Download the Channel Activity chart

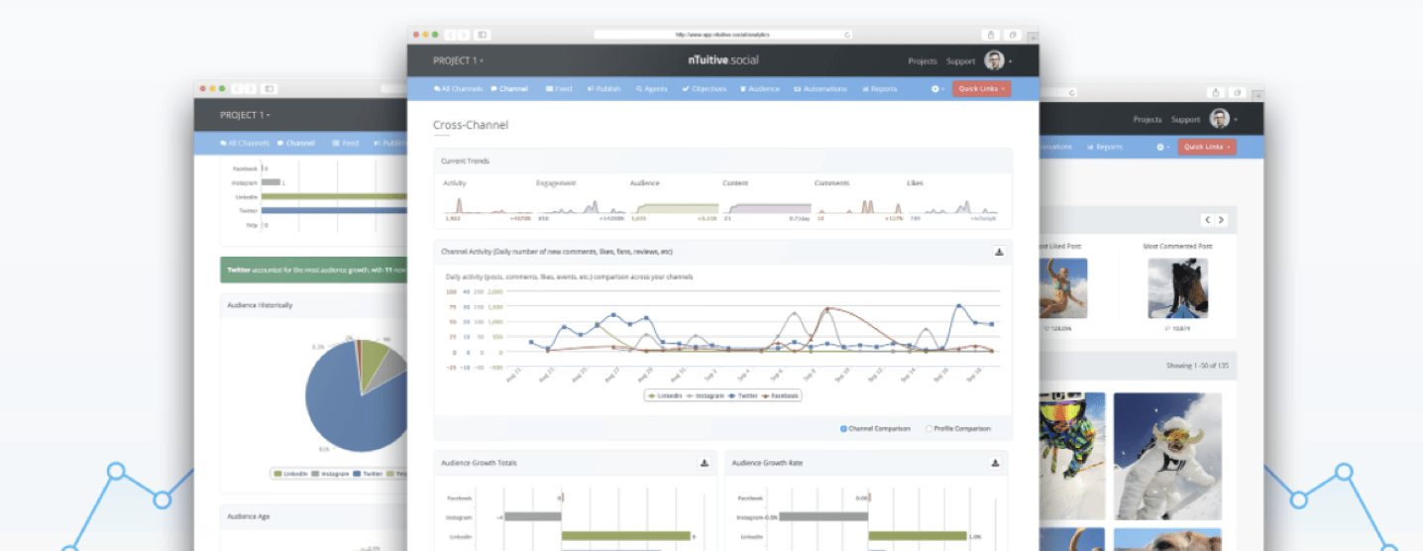[x=999, y=252]
